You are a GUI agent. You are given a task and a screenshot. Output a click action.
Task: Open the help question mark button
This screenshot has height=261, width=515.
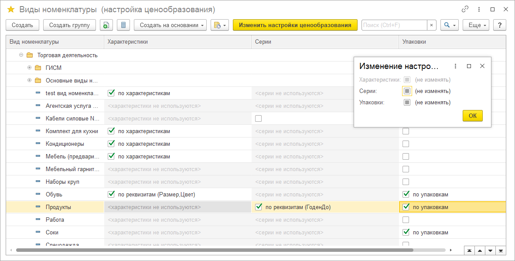click(x=499, y=25)
